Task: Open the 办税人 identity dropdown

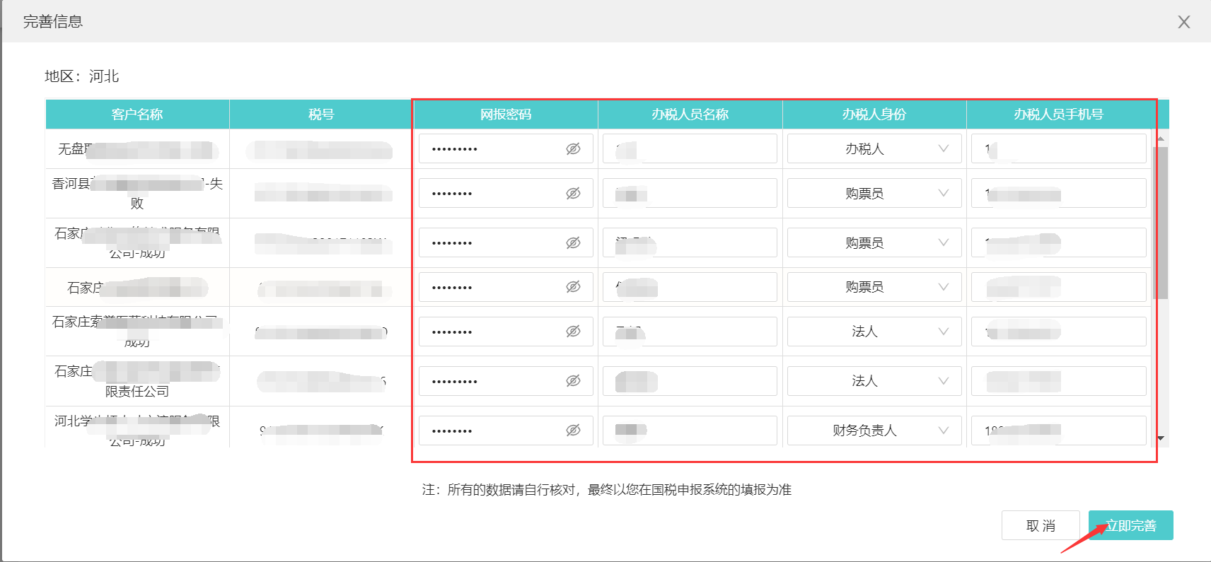Action: click(874, 148)
